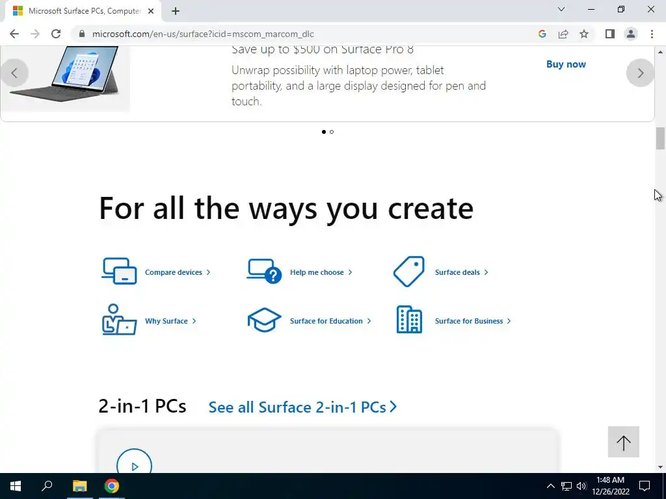This screenshot has width=666, height=499.
Task: Close the Microsoft Surface tab
Action: 151,11
